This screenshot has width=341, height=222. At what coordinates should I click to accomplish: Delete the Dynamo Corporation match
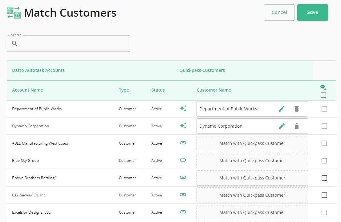click(x=297, y=126)
